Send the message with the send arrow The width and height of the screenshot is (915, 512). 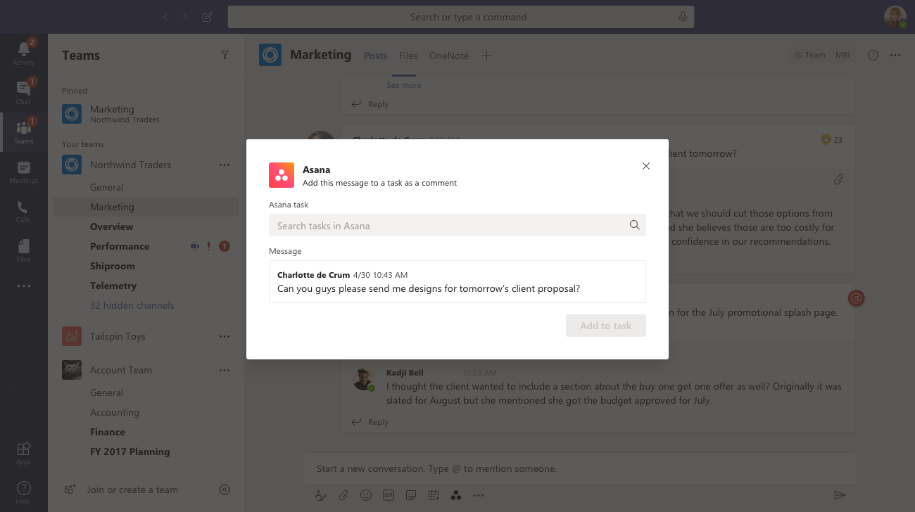(838, 495)
